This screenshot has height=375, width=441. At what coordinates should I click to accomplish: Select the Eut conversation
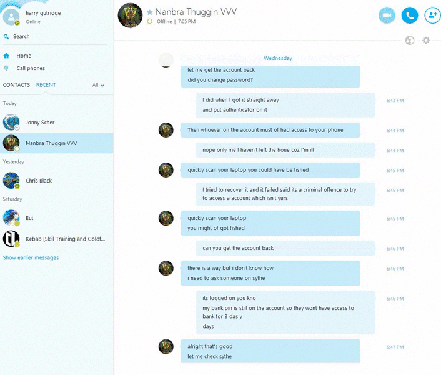click(57, 218)
